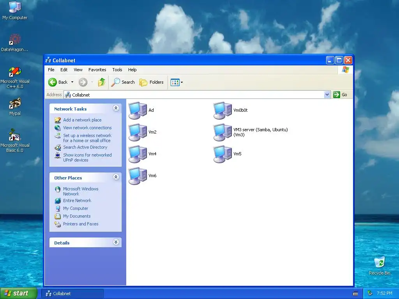Collapse the Network Tasks panel

click(116, 108)
